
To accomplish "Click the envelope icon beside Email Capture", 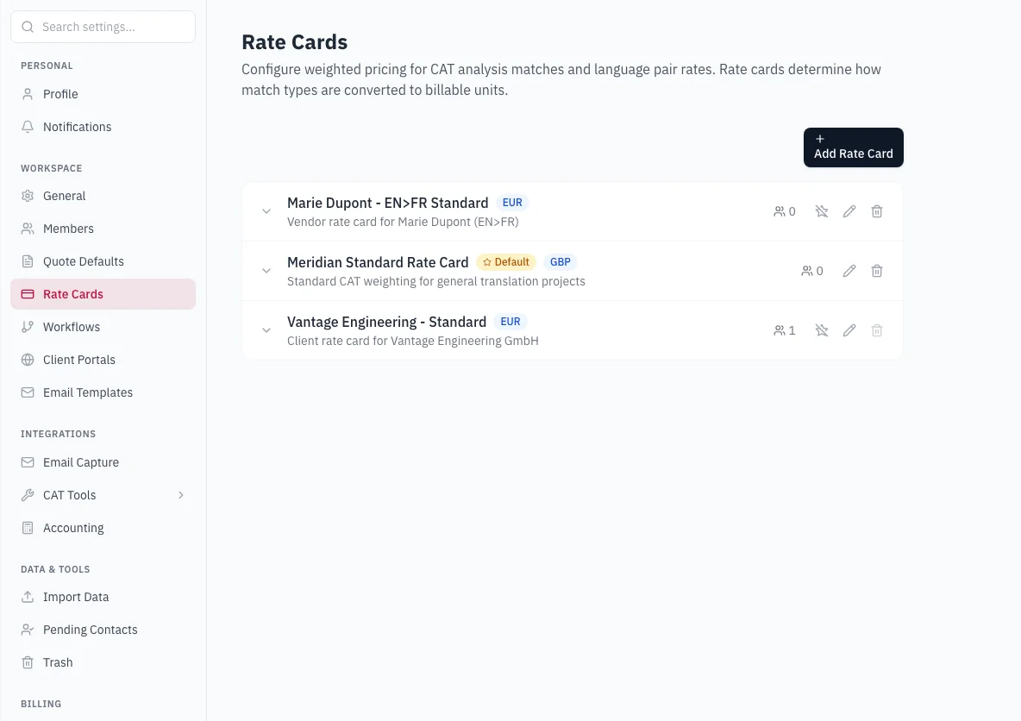I will (28, 461).
